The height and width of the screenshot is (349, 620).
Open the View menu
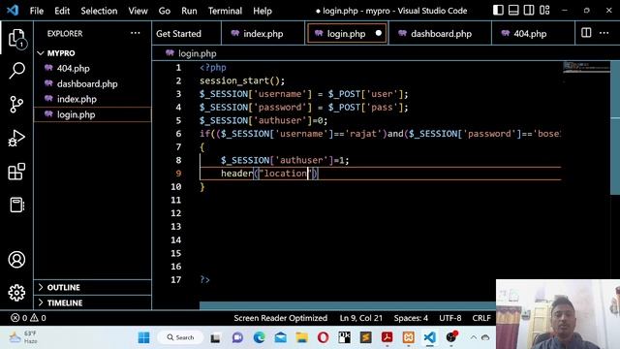point(138,11)
